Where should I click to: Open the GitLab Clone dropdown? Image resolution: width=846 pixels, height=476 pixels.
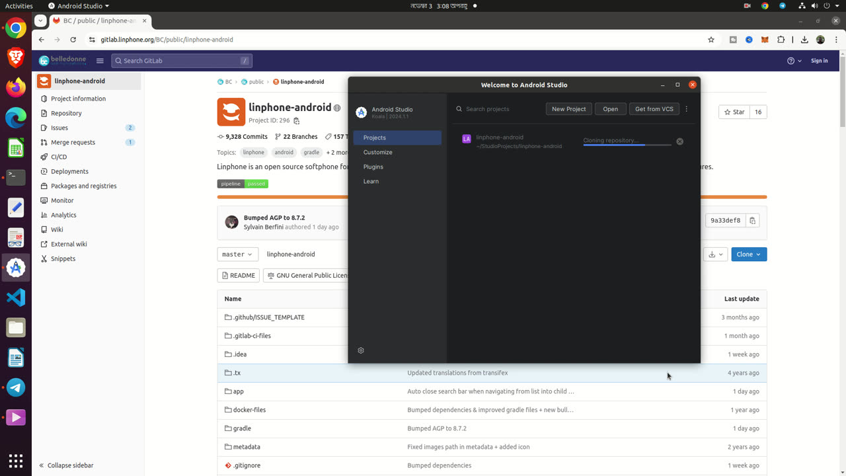(x=749, y=255)
